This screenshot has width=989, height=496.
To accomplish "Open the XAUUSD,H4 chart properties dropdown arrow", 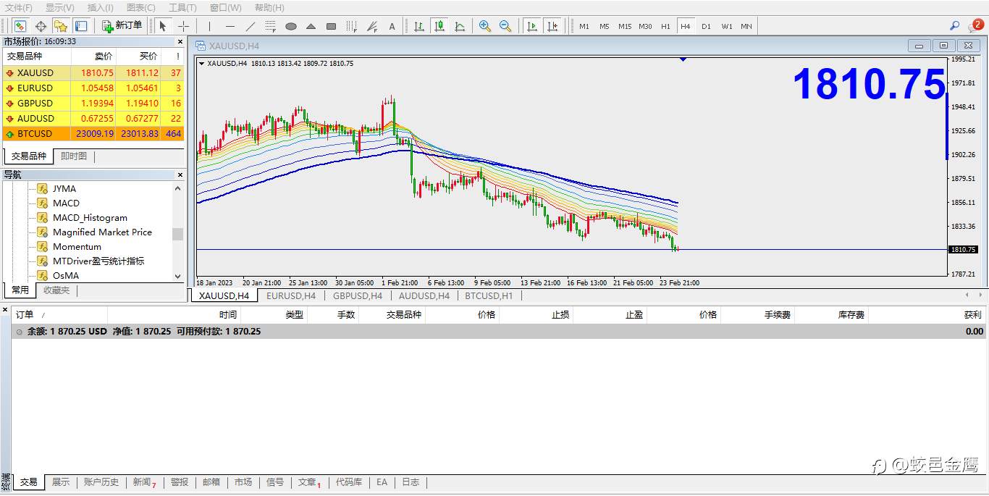I will [x=201, y=63].
